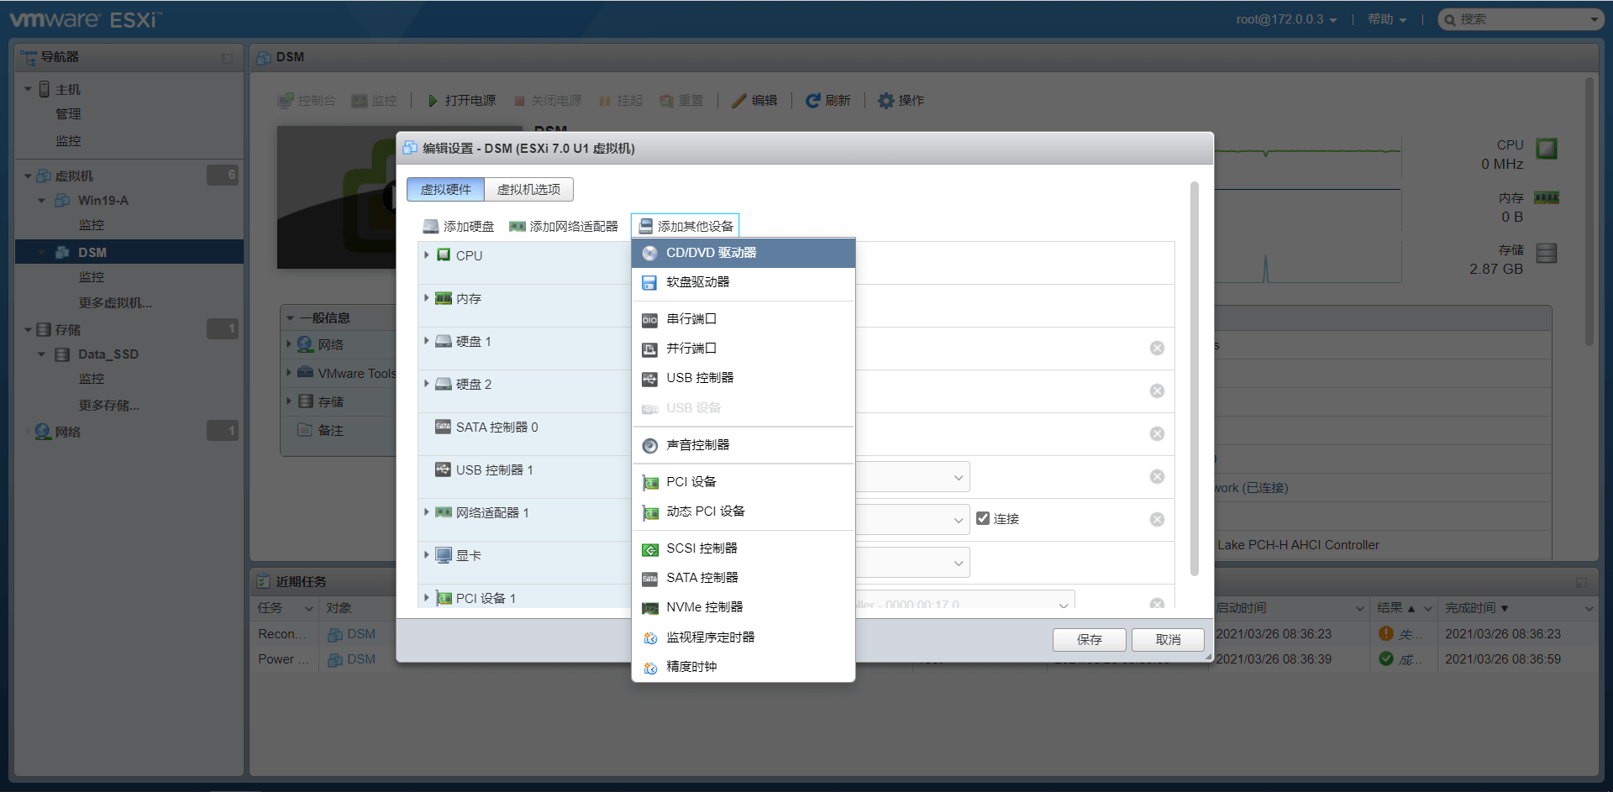
Task: Choose 软盘驱动器 menu entry
Action: (x=743, y=282)
